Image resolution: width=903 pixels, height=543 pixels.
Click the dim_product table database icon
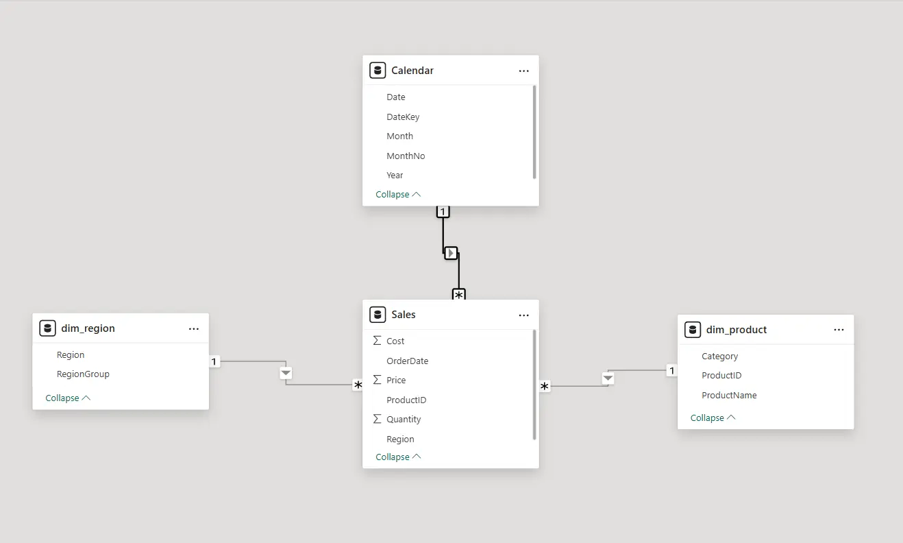coord(693,330)
